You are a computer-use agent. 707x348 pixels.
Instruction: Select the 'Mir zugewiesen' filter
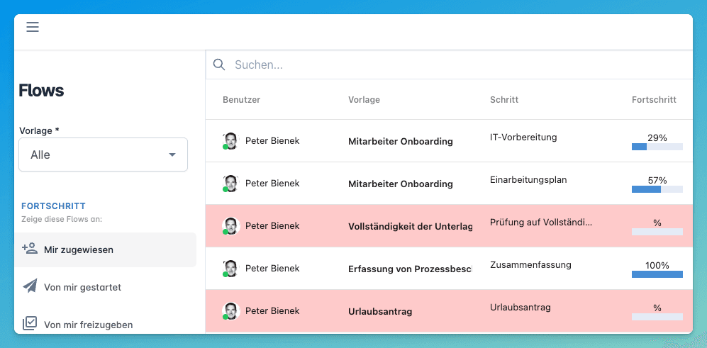(79, 249)
